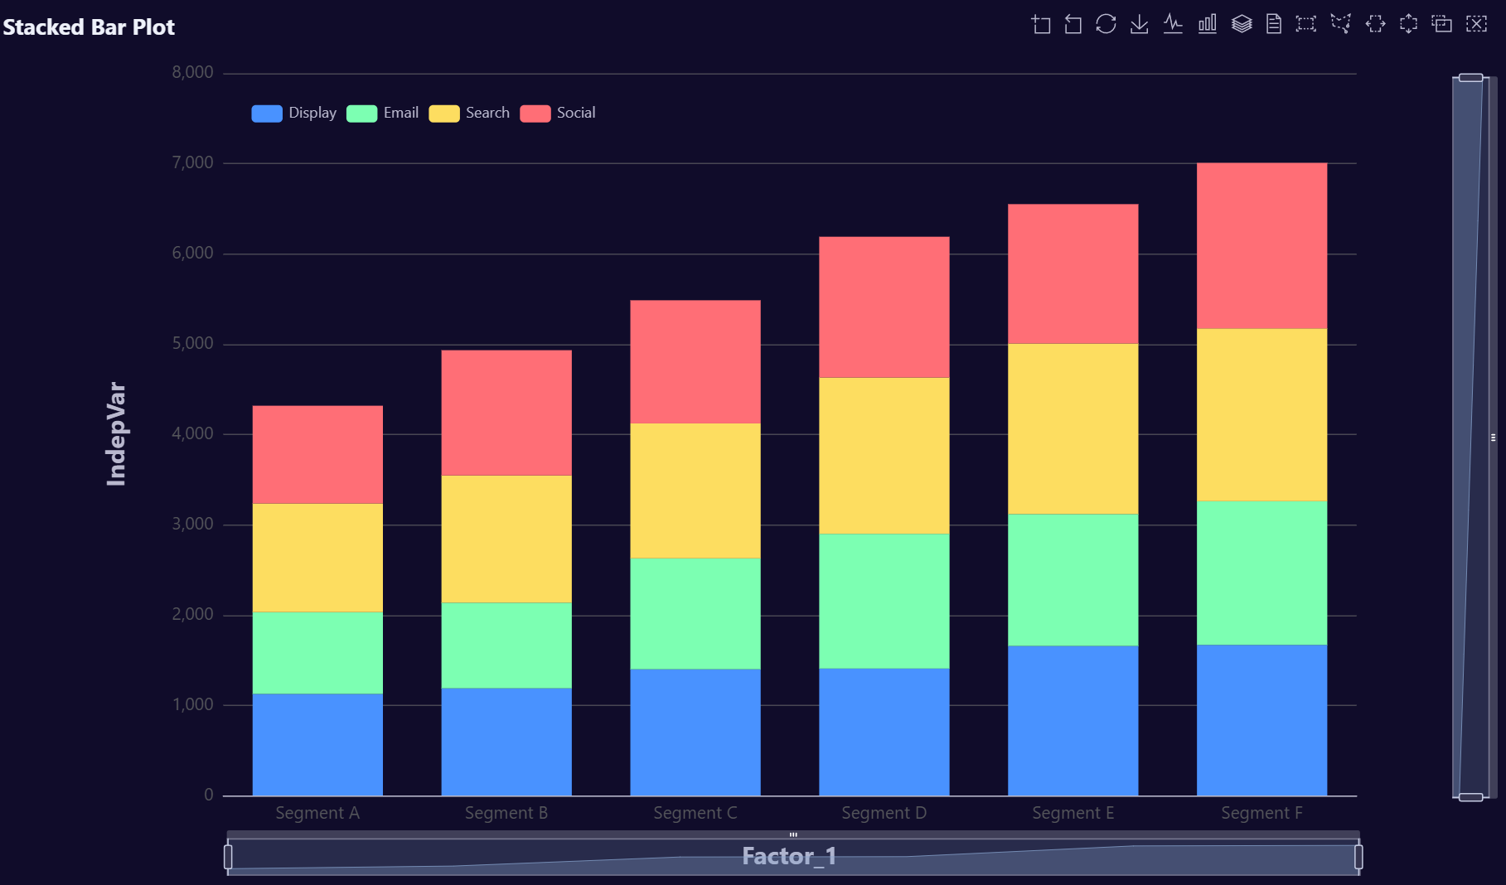Toggle stacking with the layers icon
The width and height of the screenshot is (1506, 885).
tap(1242, 24)
